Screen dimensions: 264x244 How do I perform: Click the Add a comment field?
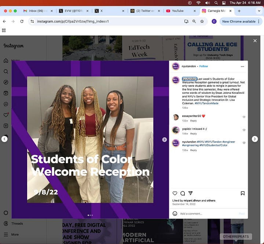[x=208, y=214]
